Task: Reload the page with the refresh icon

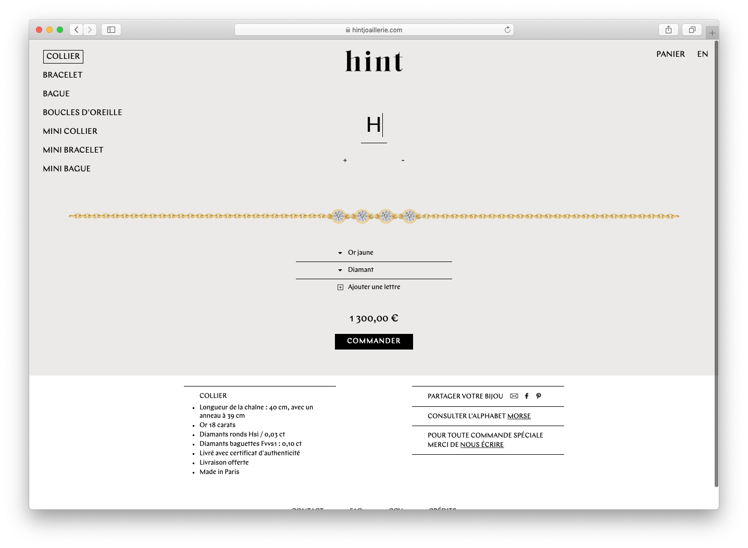Action: tap(507, 30)
